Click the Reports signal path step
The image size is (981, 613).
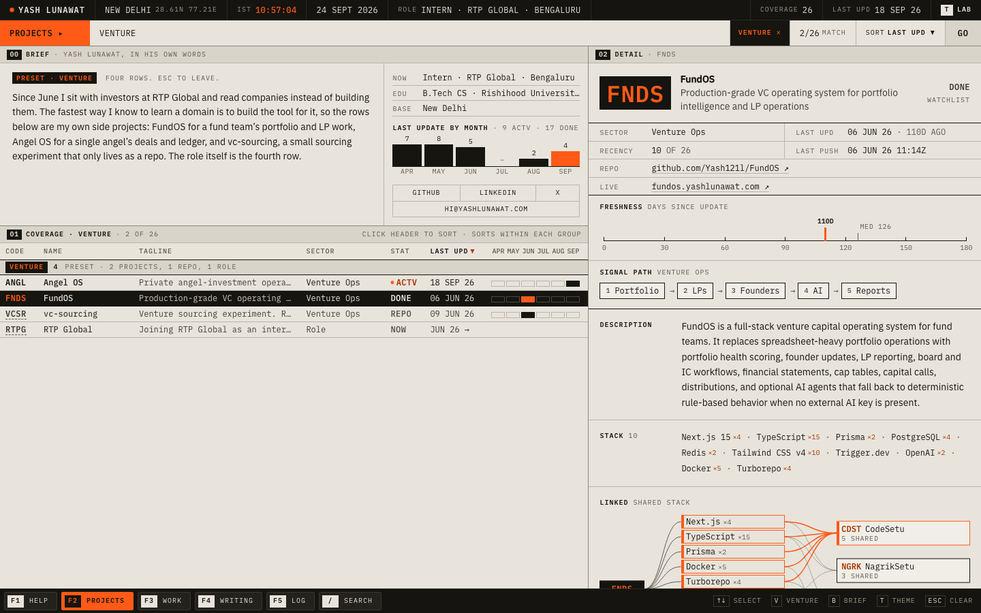coord(869,291)
